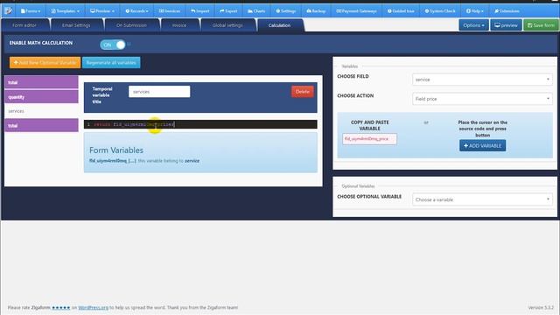This screenshot has width=560, height=315.
Task: Open the Preview dropdown in top menu
Action: [102, 11]
